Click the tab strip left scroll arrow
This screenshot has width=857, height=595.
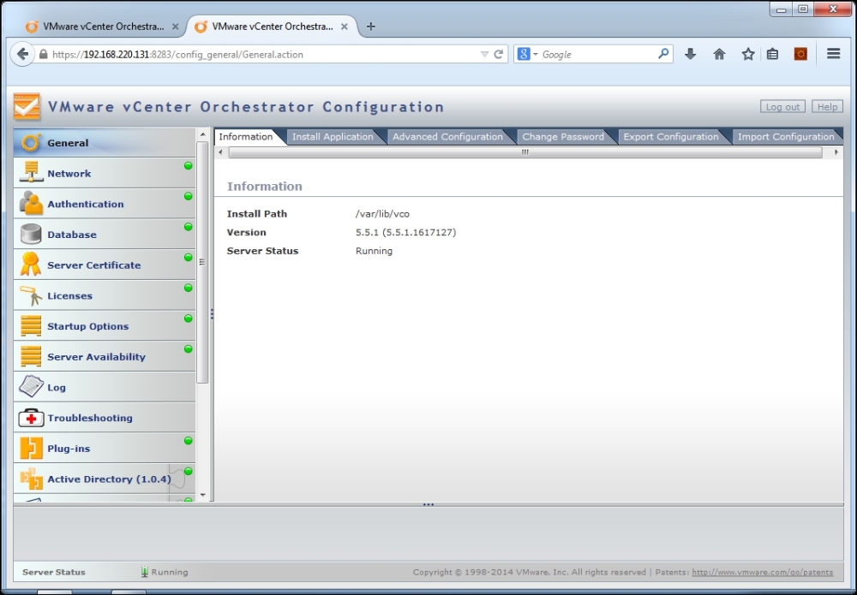tap(220, 152)
